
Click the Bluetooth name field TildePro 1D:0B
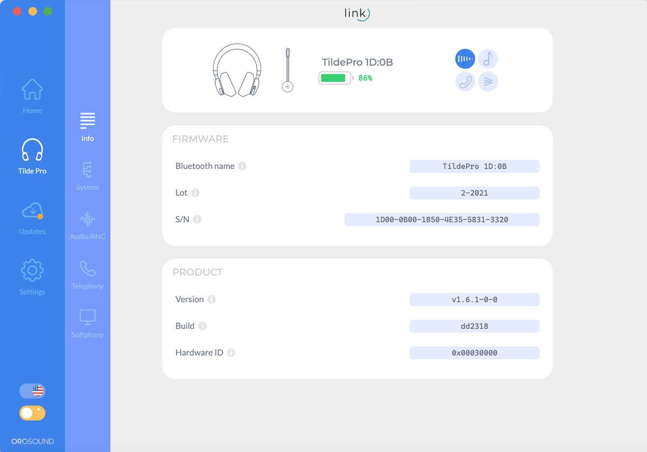(x=474, y=167)
